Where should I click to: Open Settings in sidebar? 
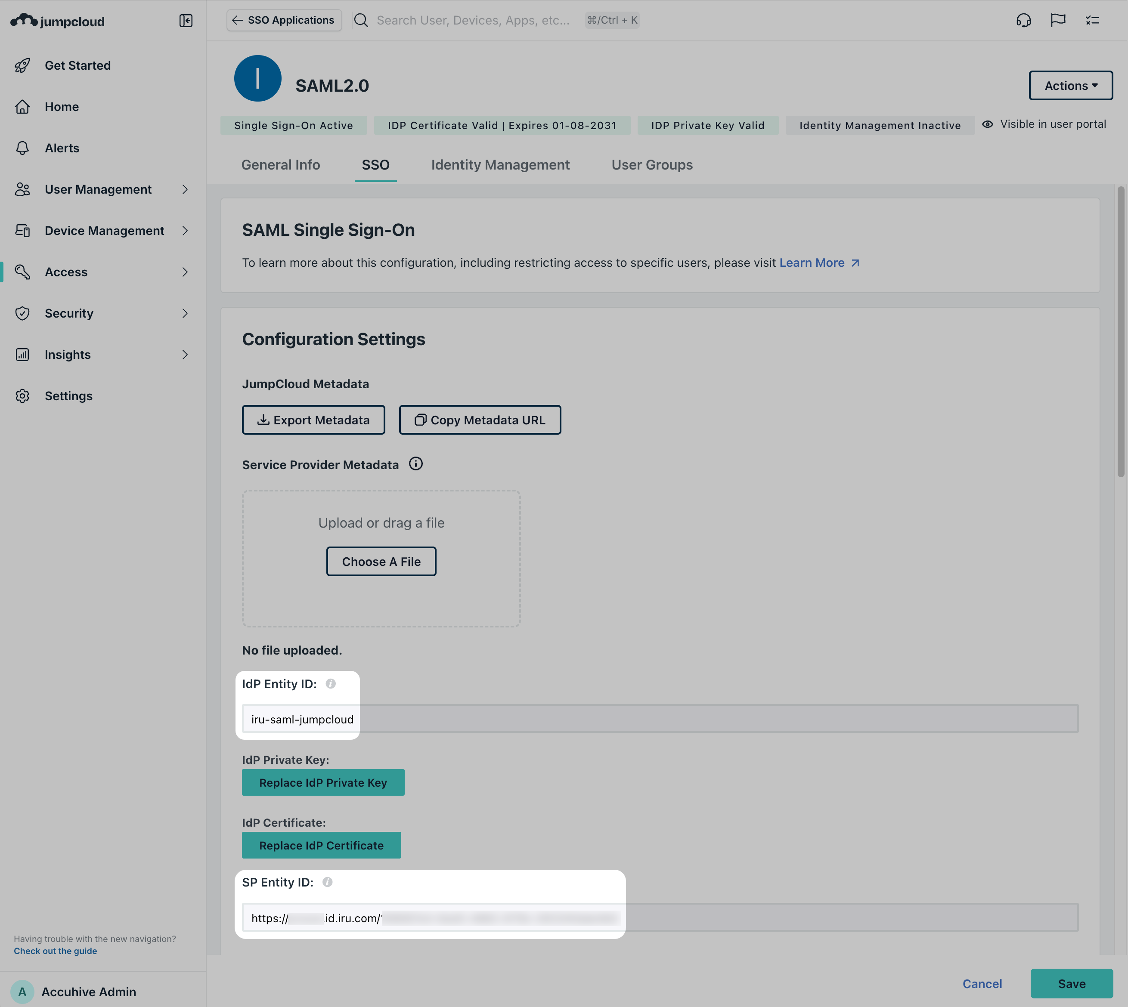[x=68, y=396]
